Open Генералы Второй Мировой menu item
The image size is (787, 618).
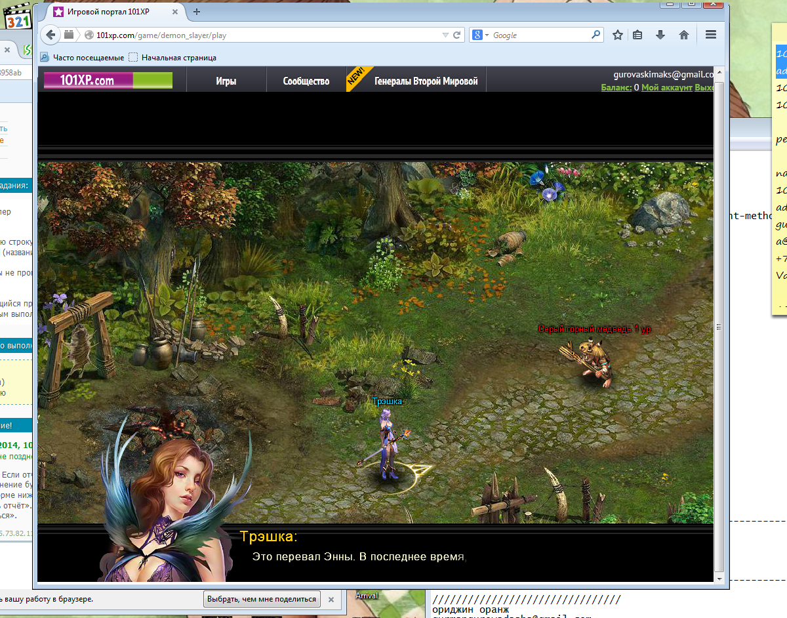[x=426, y=81]
